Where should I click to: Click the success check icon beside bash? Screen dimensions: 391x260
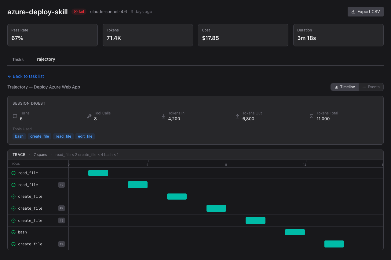[x=13, y=232]
